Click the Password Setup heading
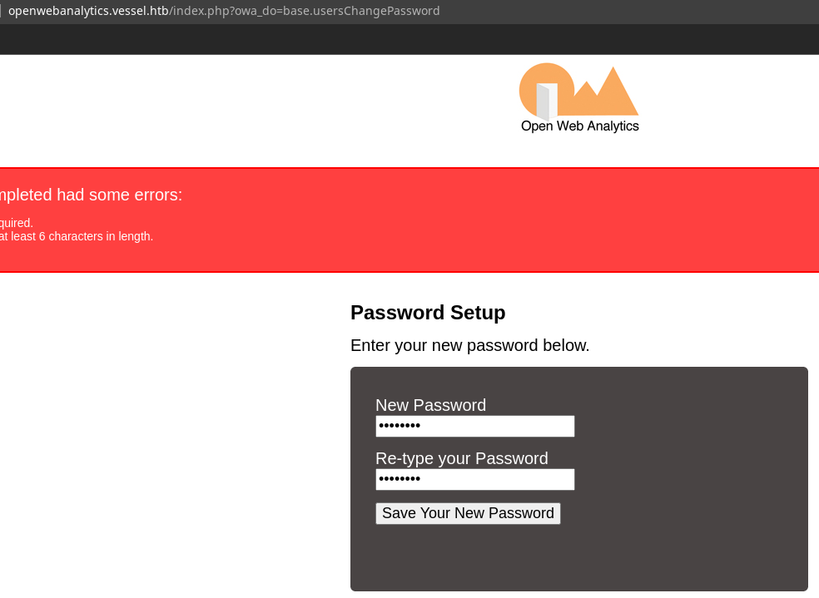Screen dimensions: 819x598 tap(428, 313)
